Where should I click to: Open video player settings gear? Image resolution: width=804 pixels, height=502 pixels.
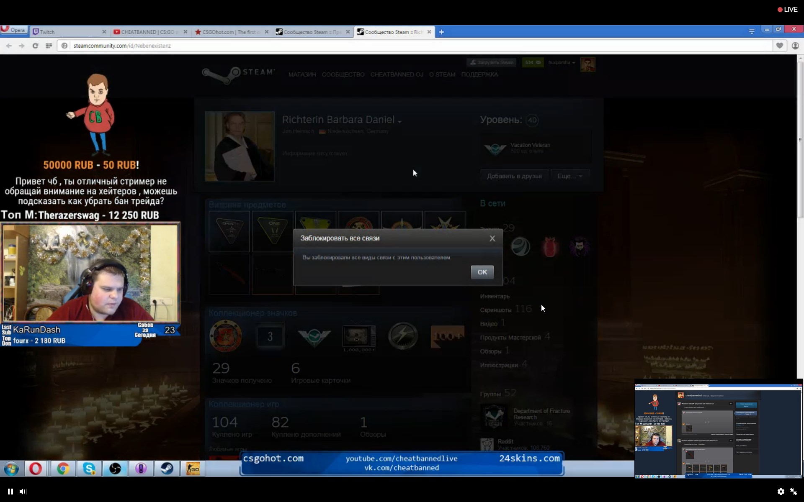(x=781, y=492)
